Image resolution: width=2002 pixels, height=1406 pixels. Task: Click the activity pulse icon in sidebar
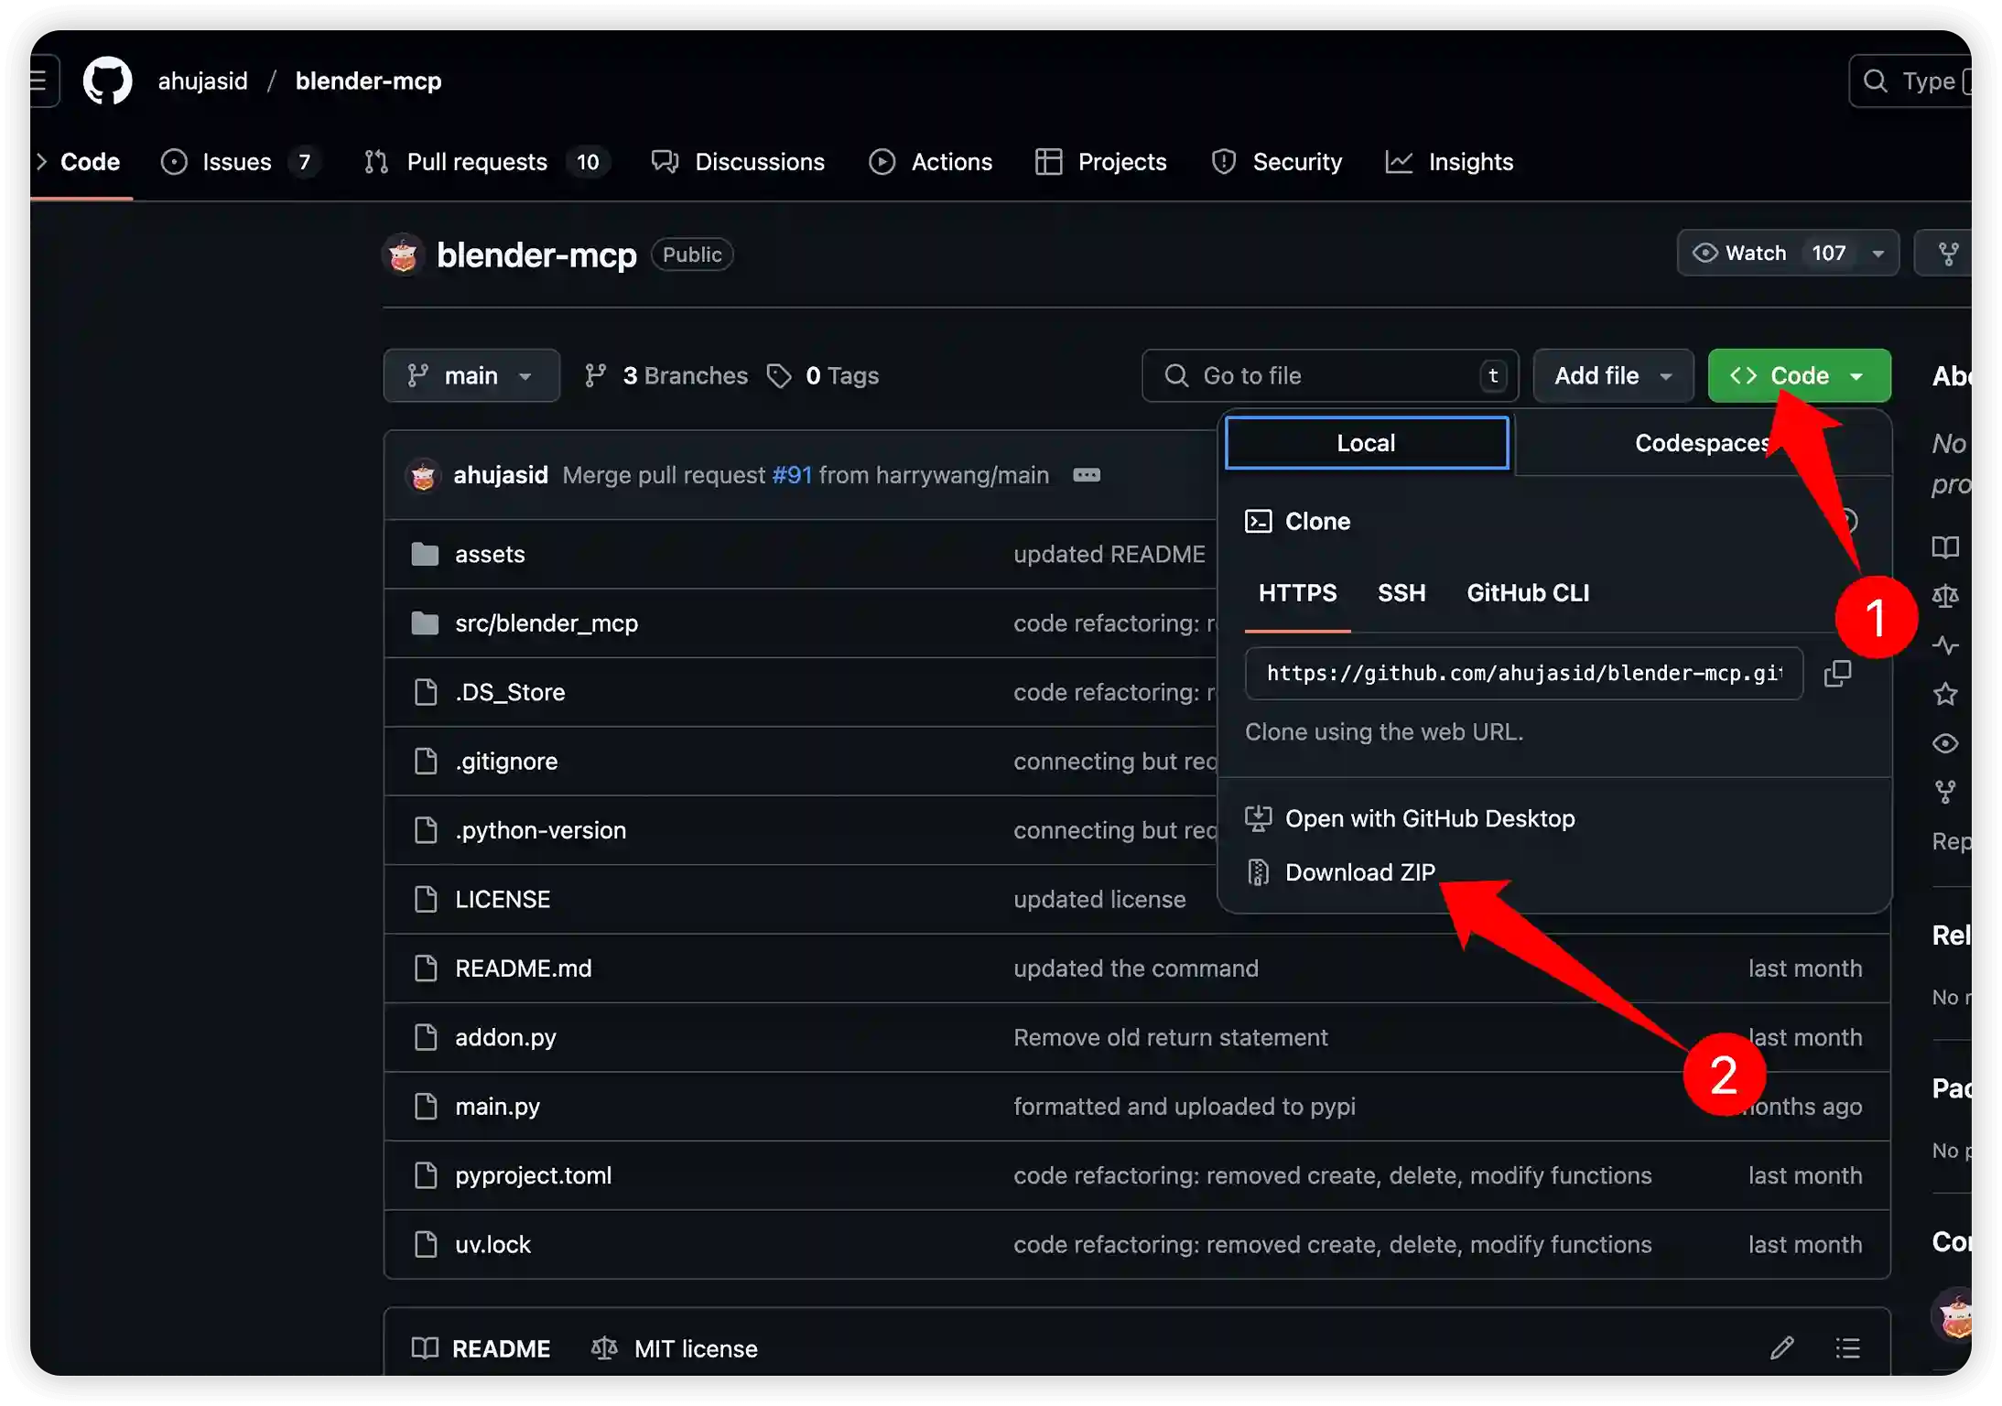tap(1945, 645)
